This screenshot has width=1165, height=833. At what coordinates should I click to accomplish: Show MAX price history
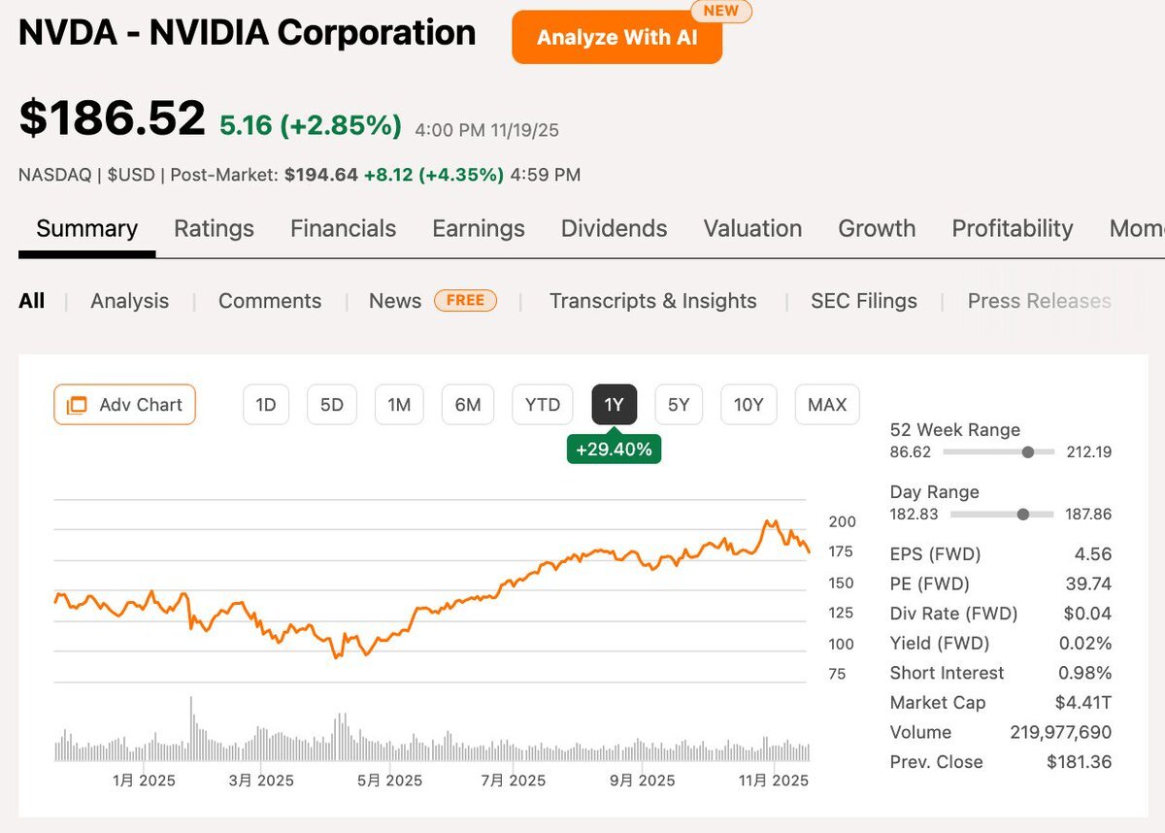tap(827, 405)
